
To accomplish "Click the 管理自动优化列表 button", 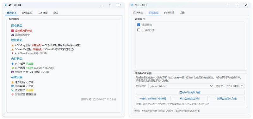I will tap(227, 99).
